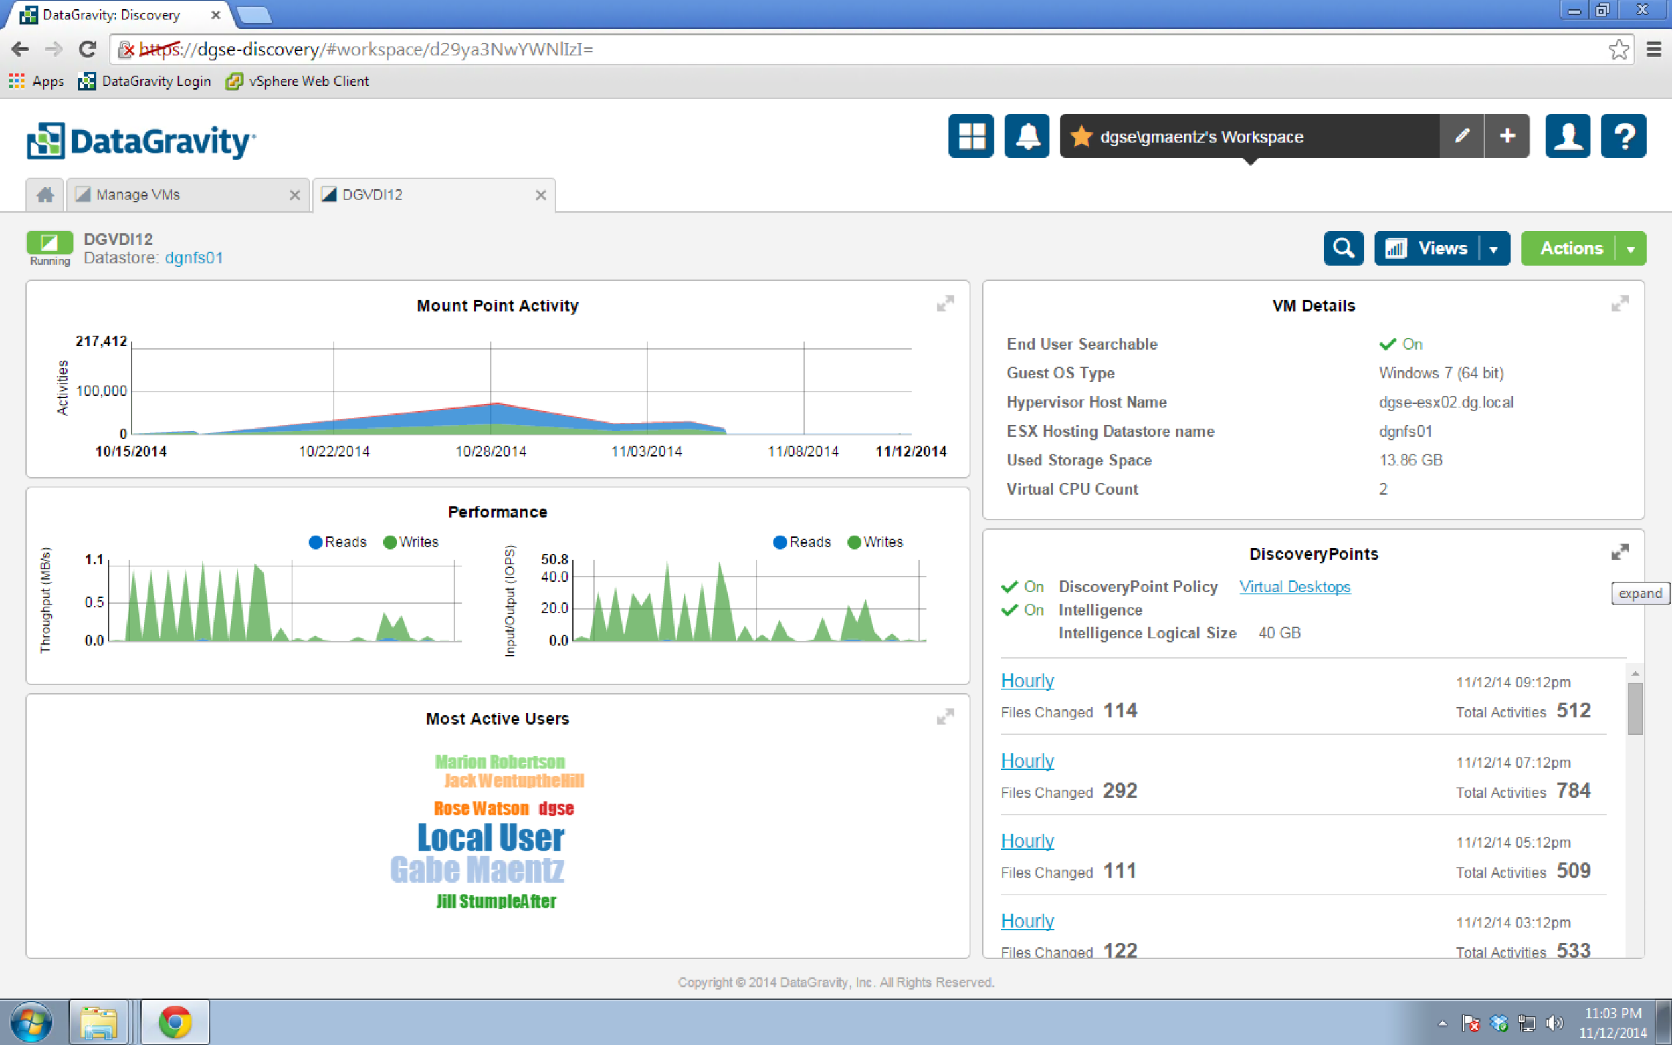Expand the DiscoveryPoints panel
Image resolution: width=1672 pixels, height=1045 pixels.
tap(1619, 552)
